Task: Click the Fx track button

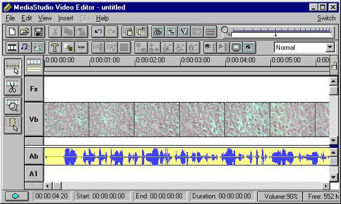Action: pos(34,89)
